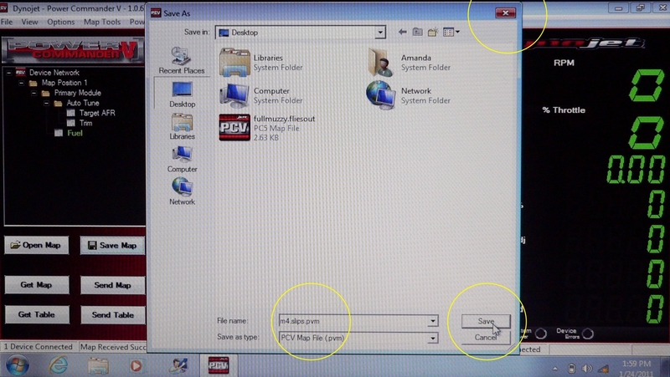Click the Computer icon in the places sidebar

coord(182,158)
